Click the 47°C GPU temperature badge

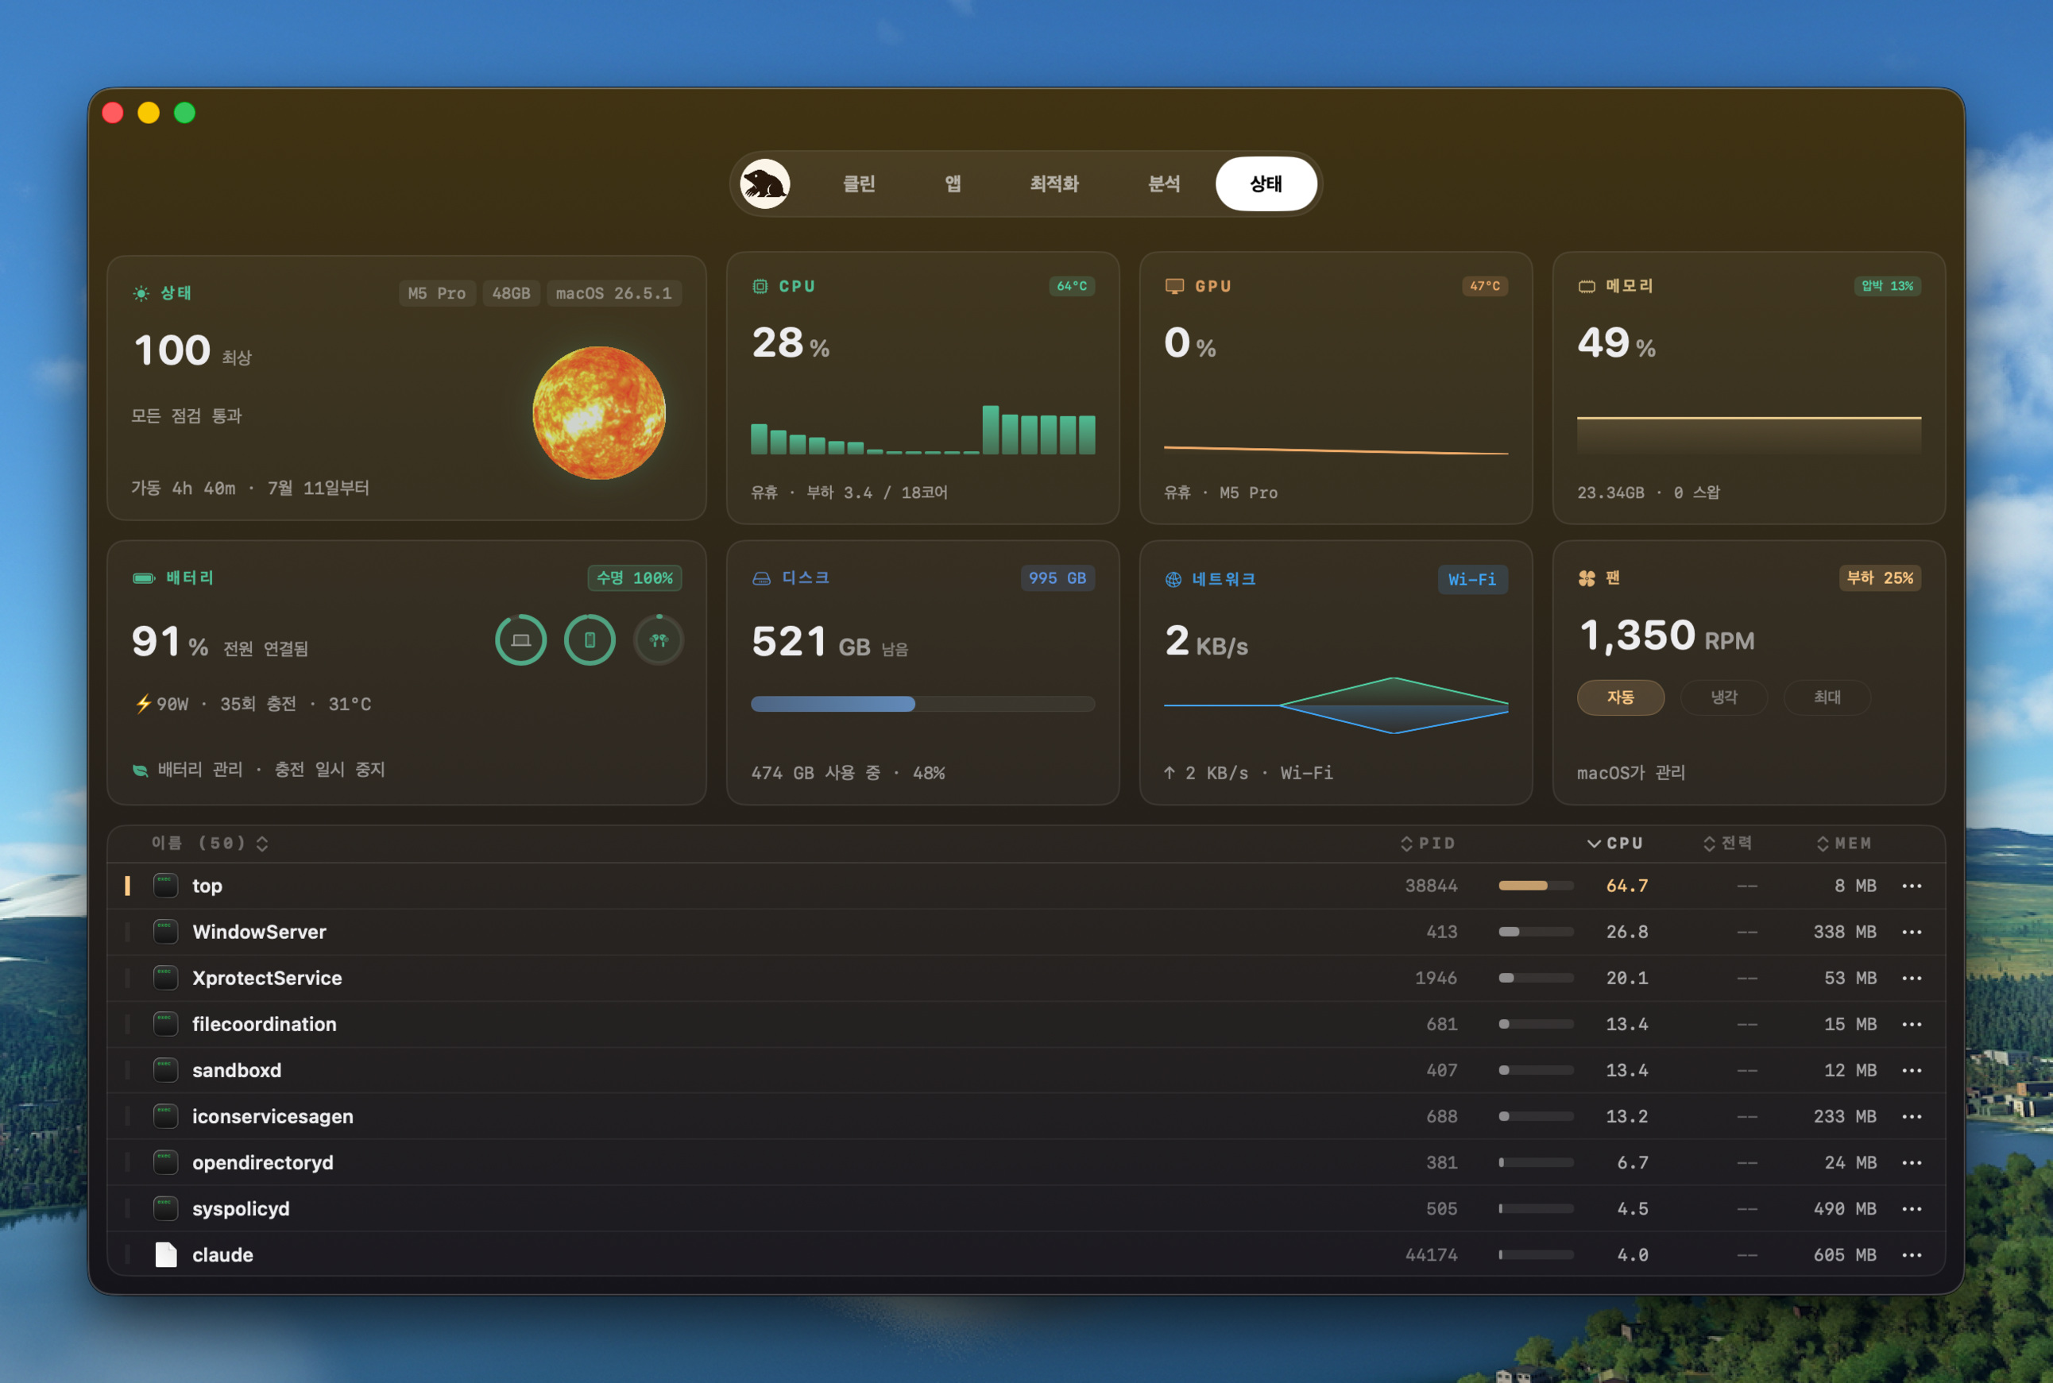[x=1485, y=286]
